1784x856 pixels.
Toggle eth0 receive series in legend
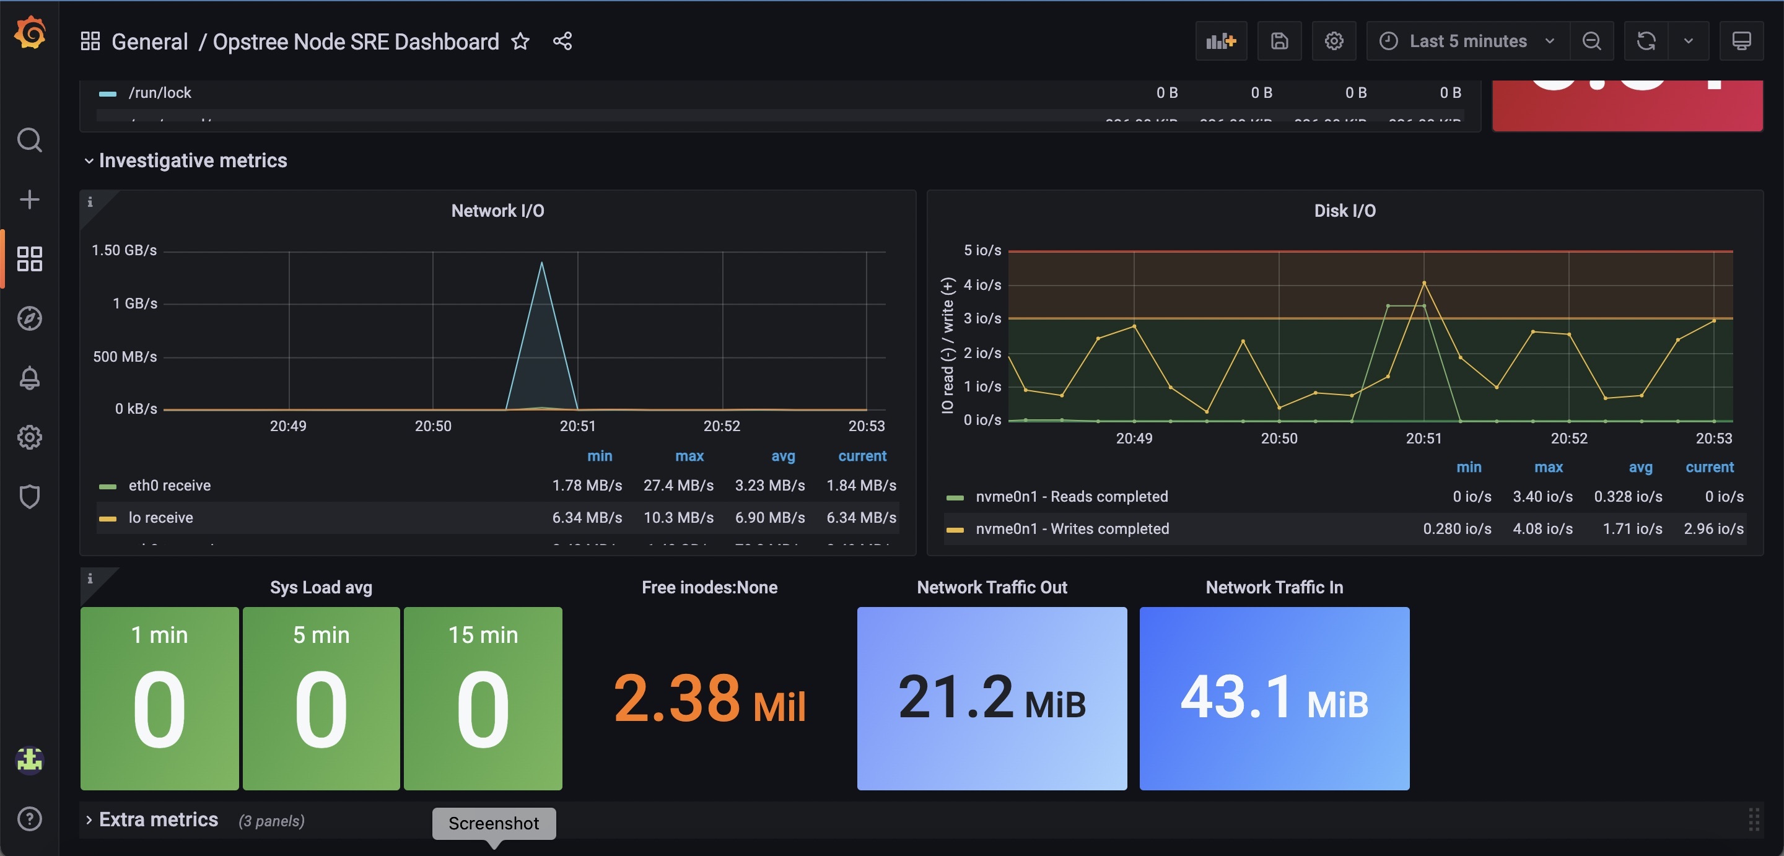click(x=170, y=486)
